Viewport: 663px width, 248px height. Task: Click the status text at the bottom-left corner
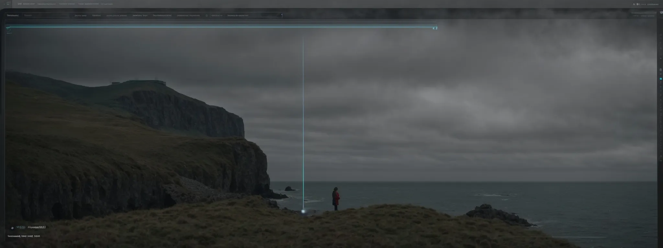coord(24,236)
